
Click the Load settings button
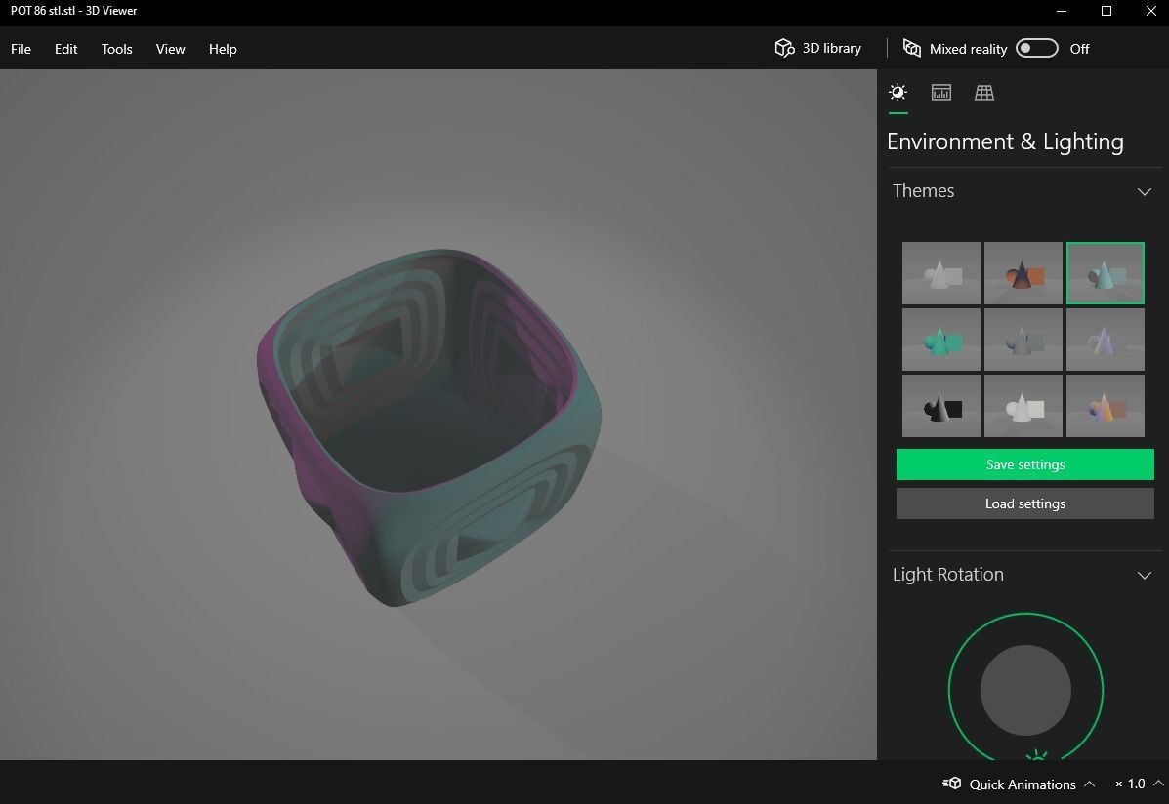[x=1025, y=503]
